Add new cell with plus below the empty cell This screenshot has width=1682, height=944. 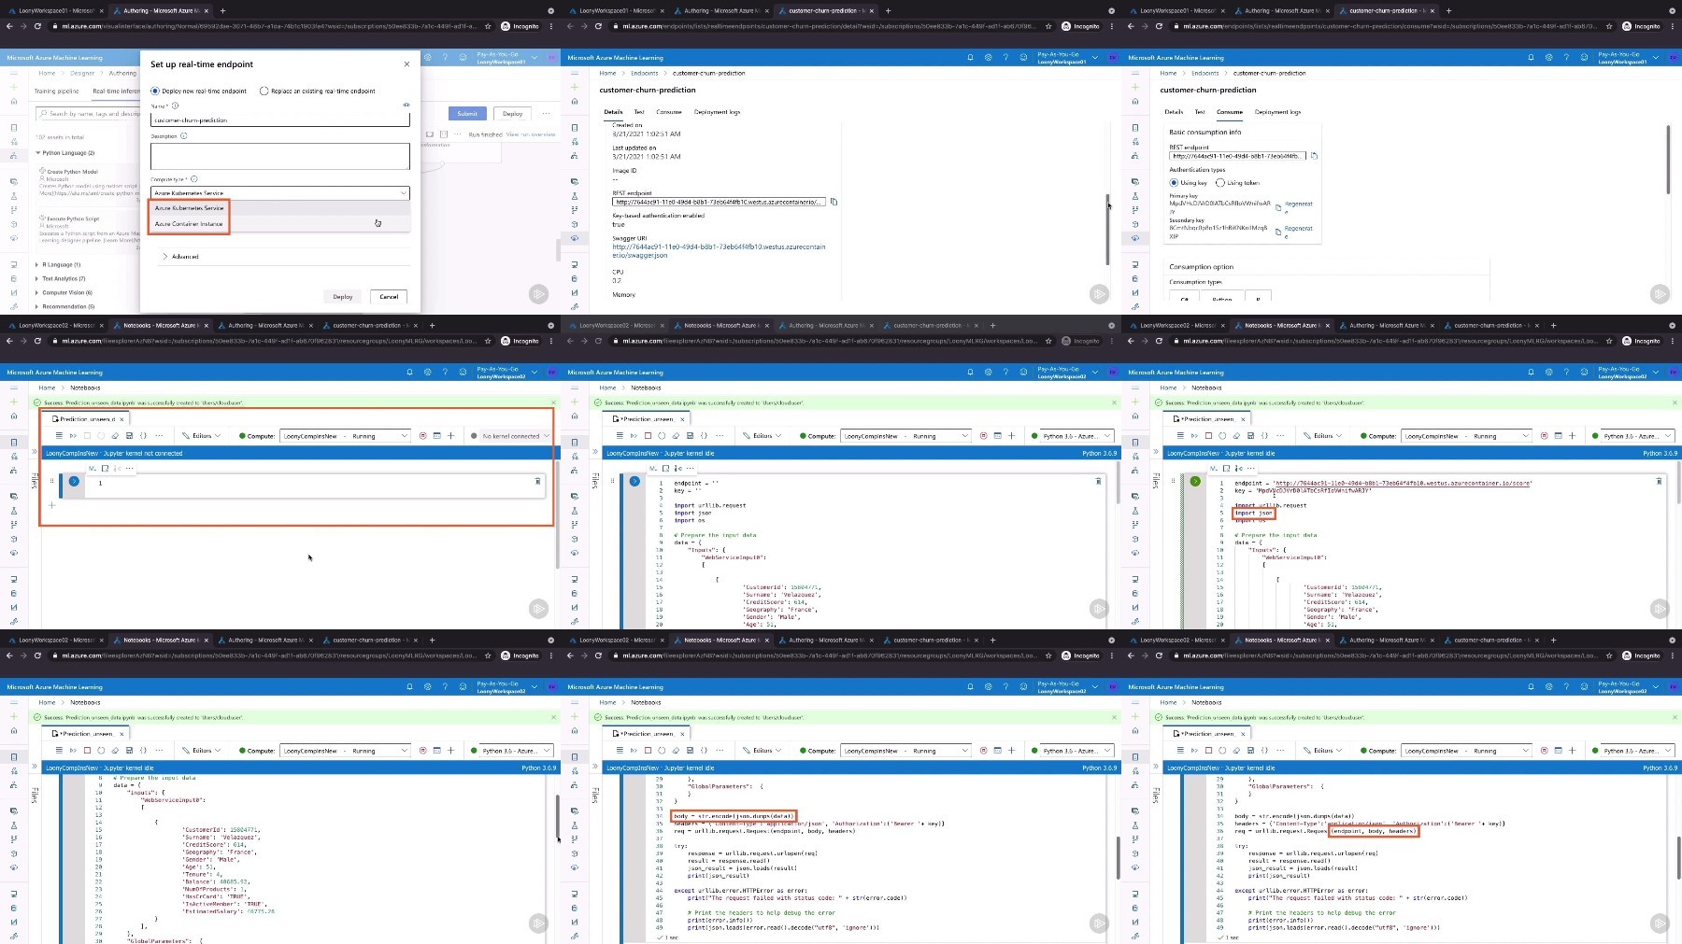tap(51, 505)
